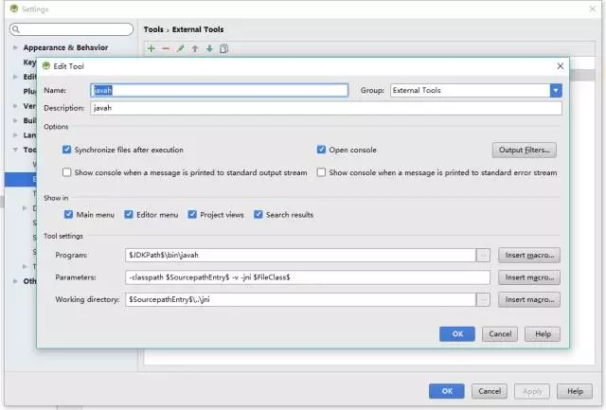Screen dimensions: 606x410
Task: Click the Copy tool icon
Action: pyautogui.click(x=223, y=48)
